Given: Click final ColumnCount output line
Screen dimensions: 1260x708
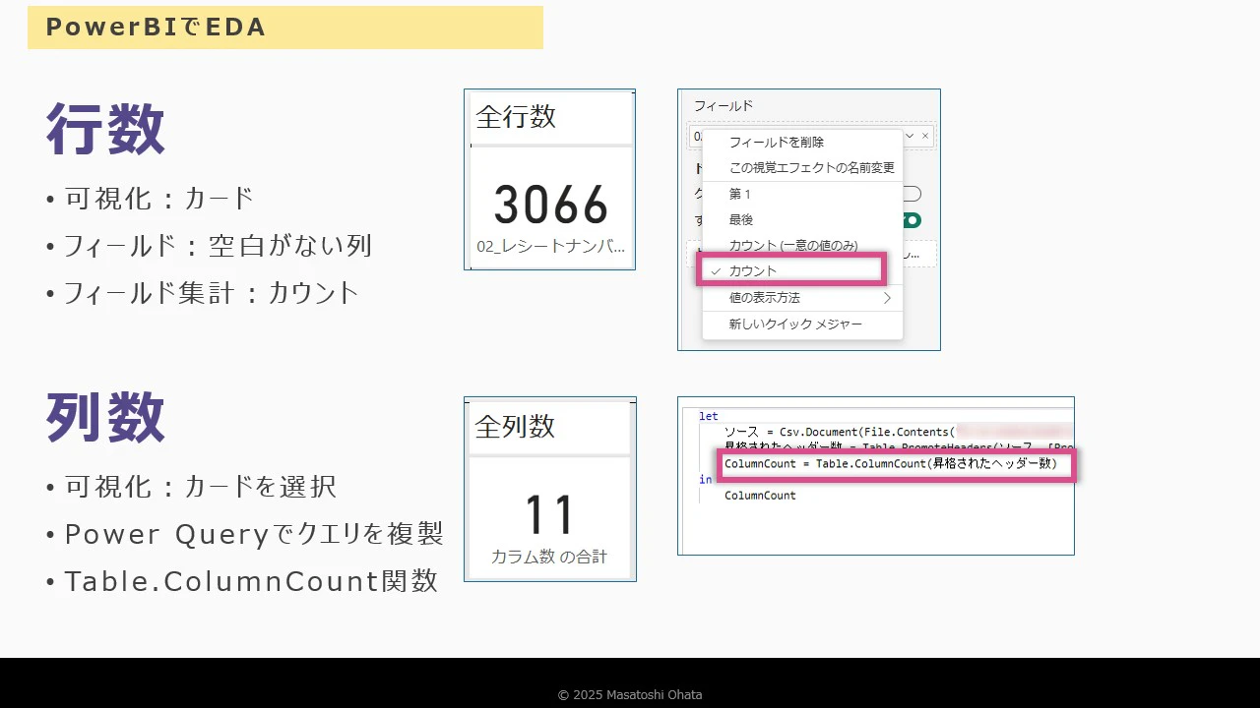Looking at the screenshot, I should click(x=760, y=495).
